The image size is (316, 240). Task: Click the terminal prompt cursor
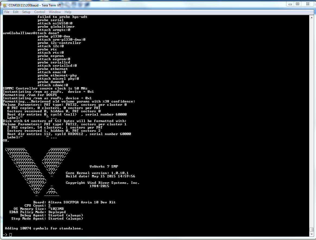tap(11, 235)
